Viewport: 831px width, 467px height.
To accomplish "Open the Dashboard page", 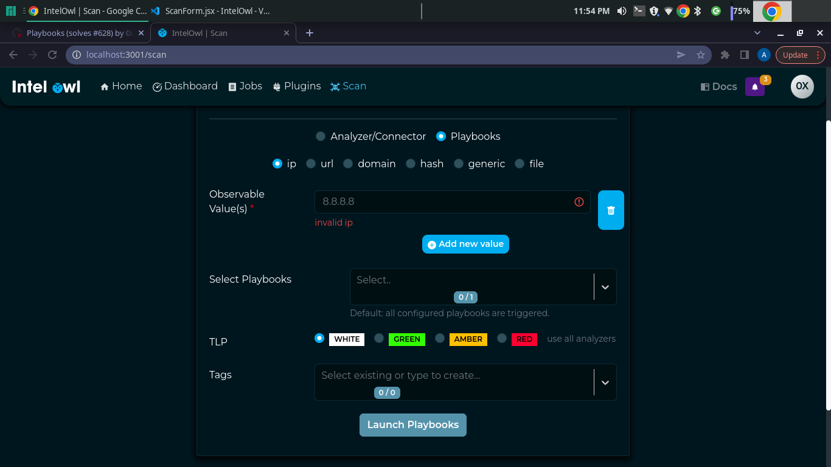I will [185, 86].
